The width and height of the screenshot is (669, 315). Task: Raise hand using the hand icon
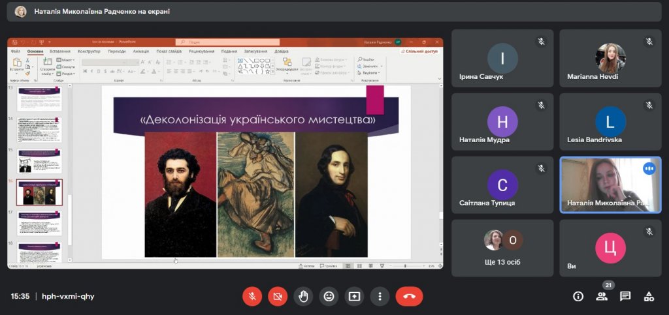tap(303, 296)
